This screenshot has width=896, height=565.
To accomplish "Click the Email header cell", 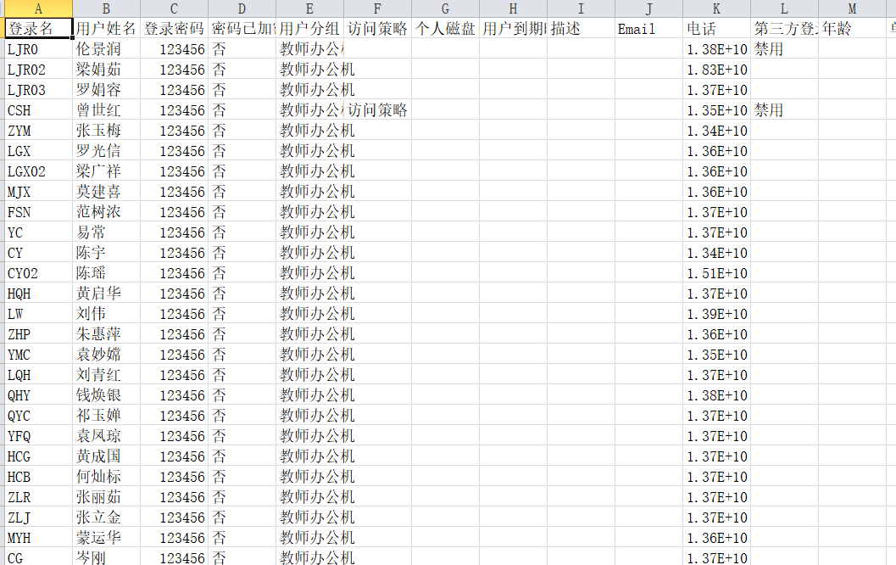I will (x=649, y=29).
